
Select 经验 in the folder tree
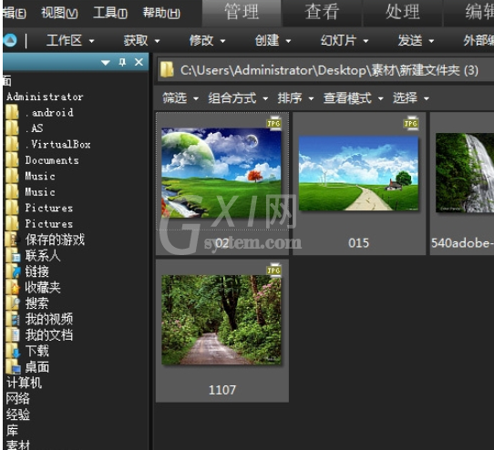[x=18, y=414]
